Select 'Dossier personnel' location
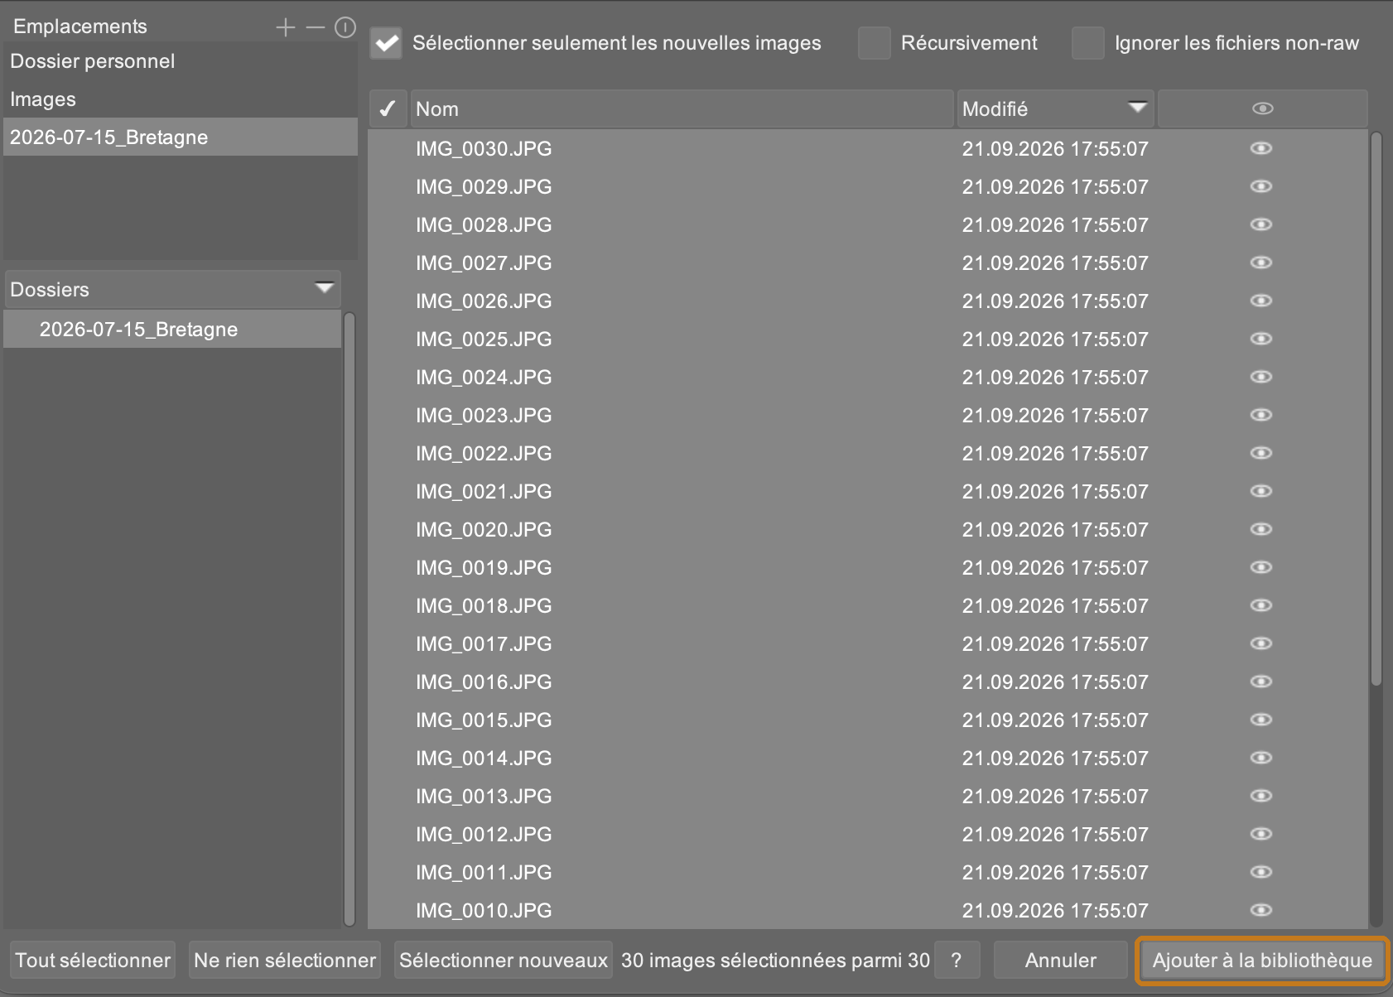Viewport: 1393px width, 997px height. tap(181, 61)
